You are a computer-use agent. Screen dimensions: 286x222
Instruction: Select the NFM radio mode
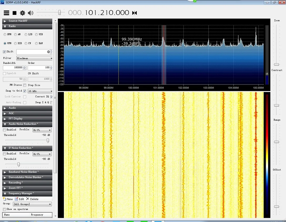pos(5,34)
